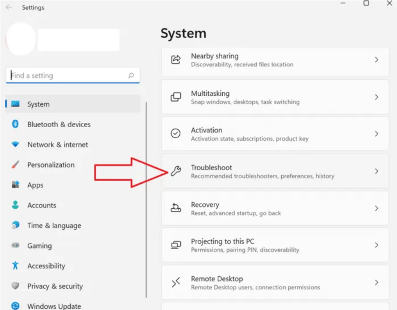The image size is (397, 310).
Task: Expand the Multitasking row chevron
Action: (x=376, y=97)
